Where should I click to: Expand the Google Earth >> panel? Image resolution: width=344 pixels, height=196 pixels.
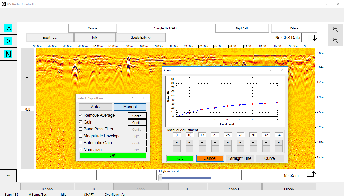(x=141, y=38)
